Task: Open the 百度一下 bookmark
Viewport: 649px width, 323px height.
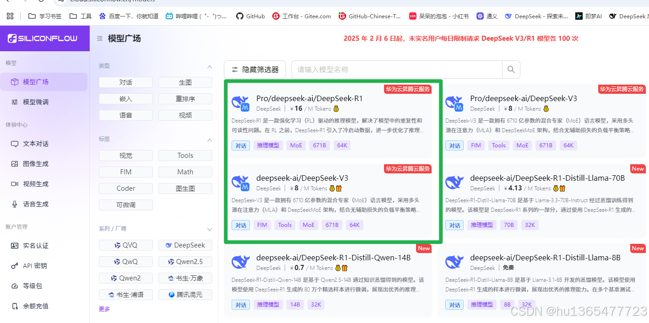Action: [x=129, y=16]
